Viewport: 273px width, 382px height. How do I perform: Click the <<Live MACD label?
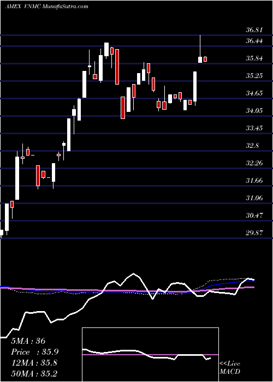click(x=230, y=368)
